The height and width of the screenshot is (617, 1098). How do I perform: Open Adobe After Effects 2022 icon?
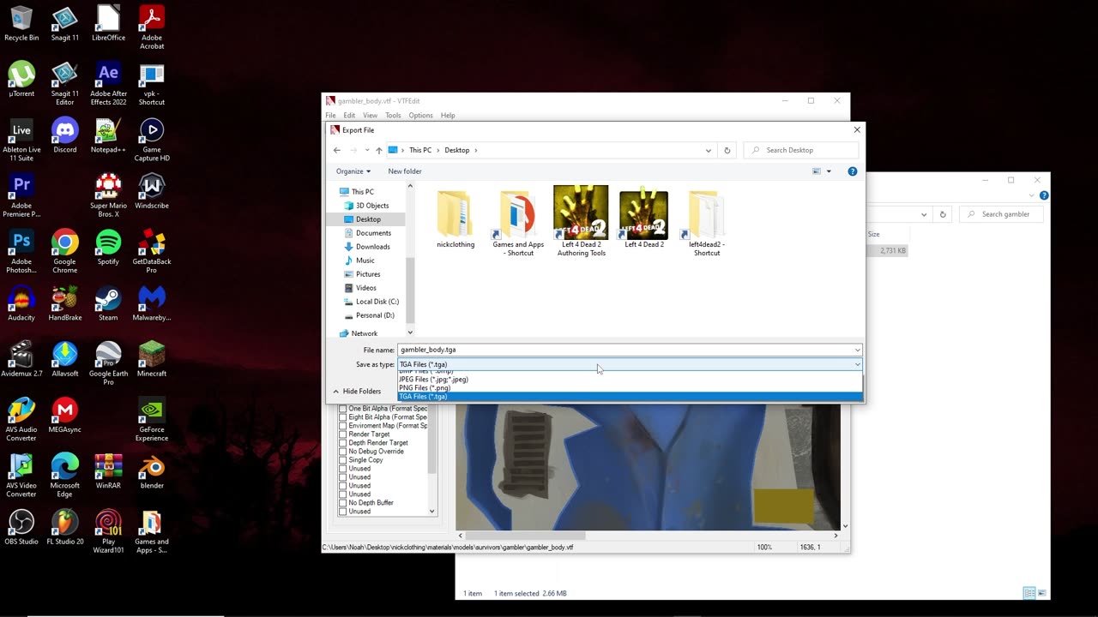[108, 83]
